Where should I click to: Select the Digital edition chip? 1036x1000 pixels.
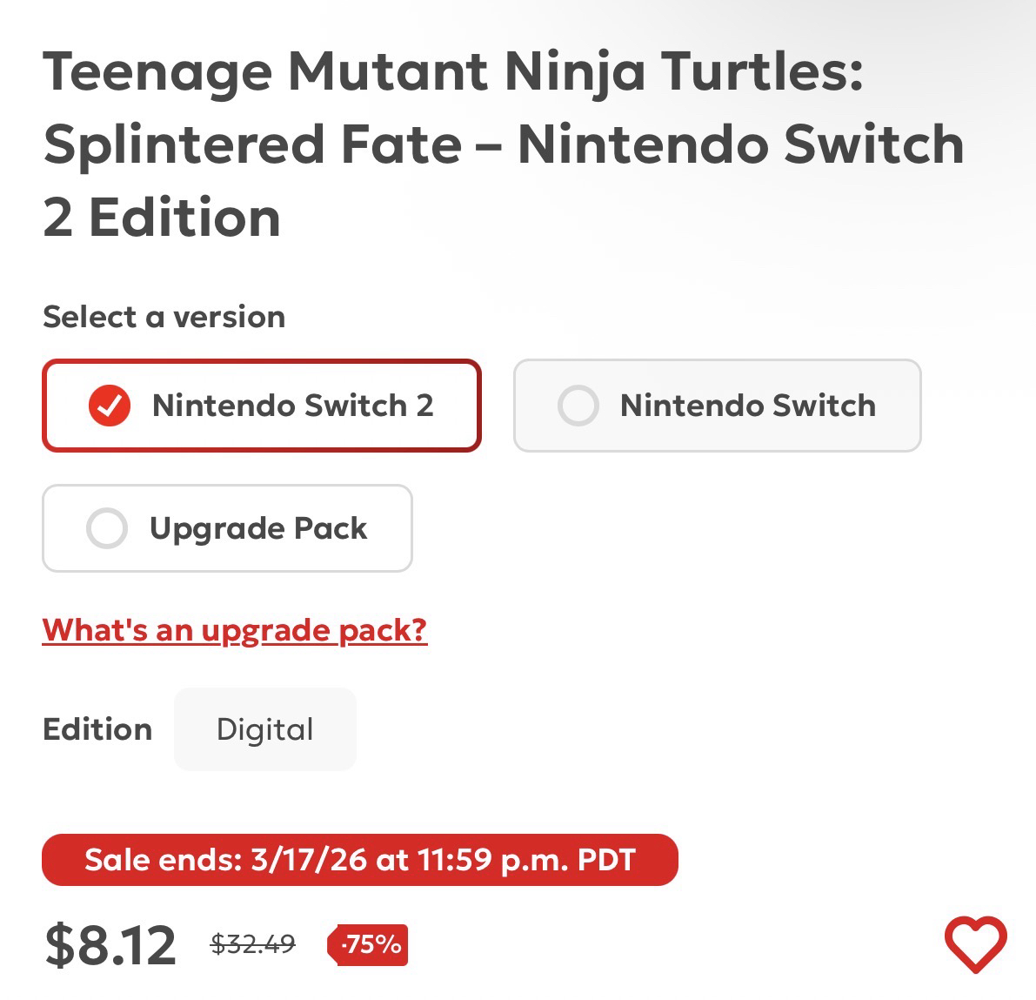(x=264, y=729)
